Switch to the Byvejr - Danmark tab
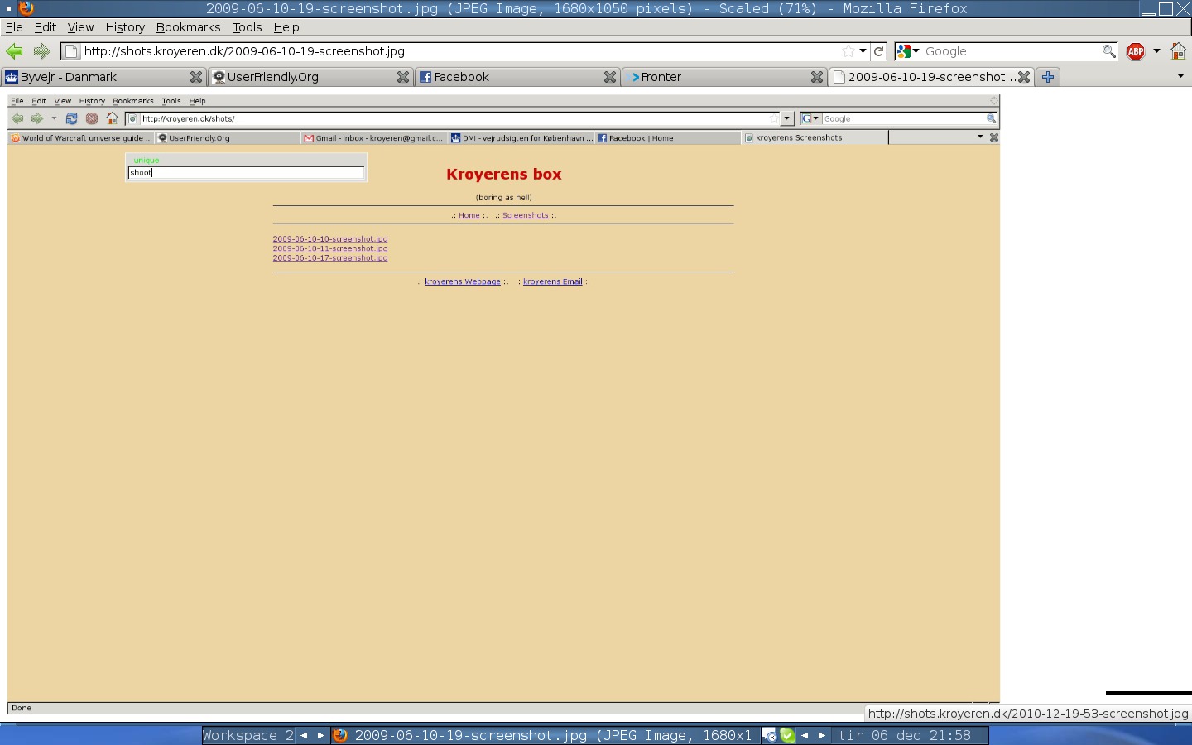This screenshot has width=1192, height=745. pos(91,77)
